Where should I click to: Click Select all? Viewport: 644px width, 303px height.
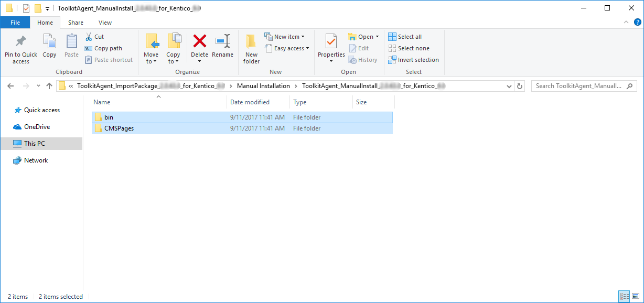[405, 37]
